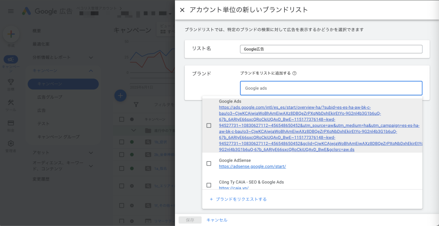This screenshot has width=439, height=226.
Task: Click the help icon beside ブランドをリストに追加する
Action: click(294, 73)
